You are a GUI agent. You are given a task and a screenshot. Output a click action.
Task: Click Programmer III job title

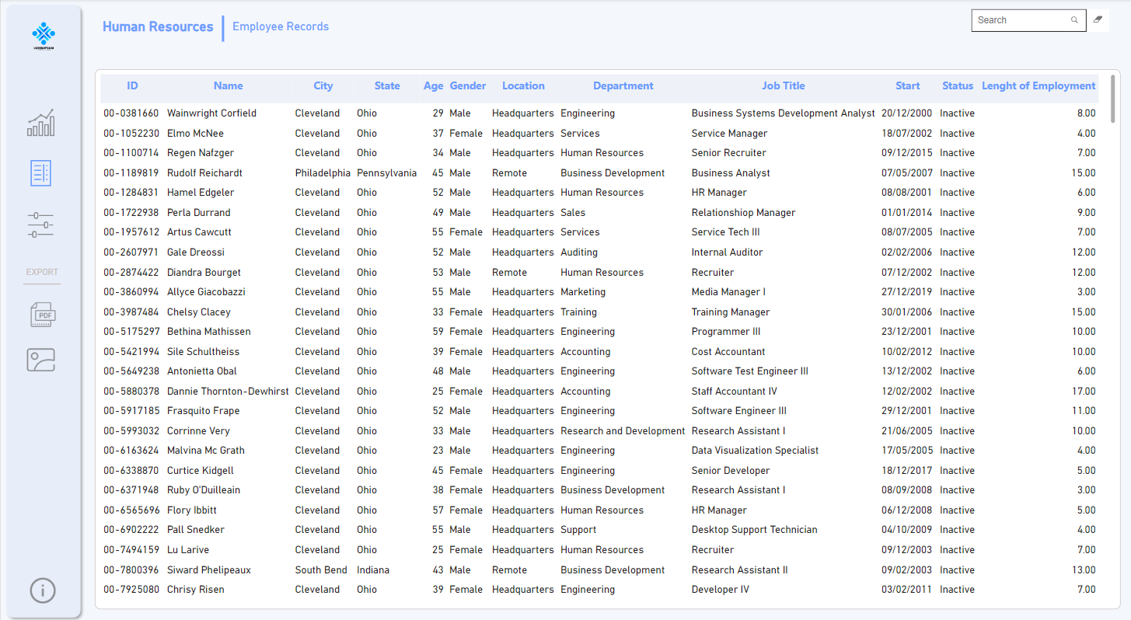point(726,332)
